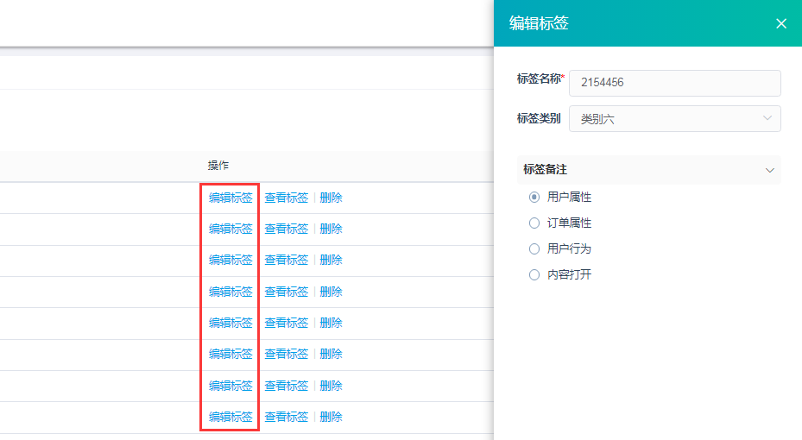Screen dimensions: 802x440
Task: Click 编辑标签 in the second table row
Action: (x=230, y=229)
